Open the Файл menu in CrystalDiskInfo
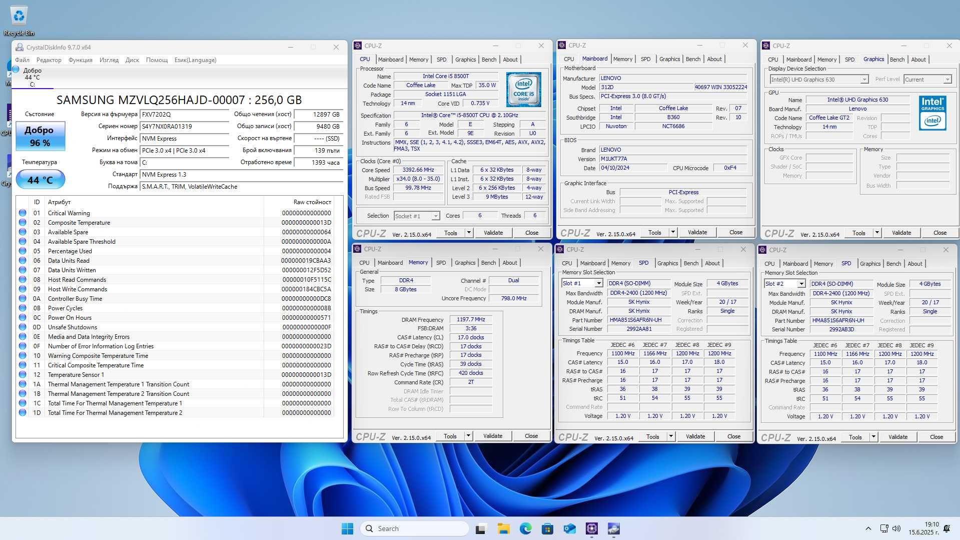Screen dimensions: 960x540 click(22, 60)
